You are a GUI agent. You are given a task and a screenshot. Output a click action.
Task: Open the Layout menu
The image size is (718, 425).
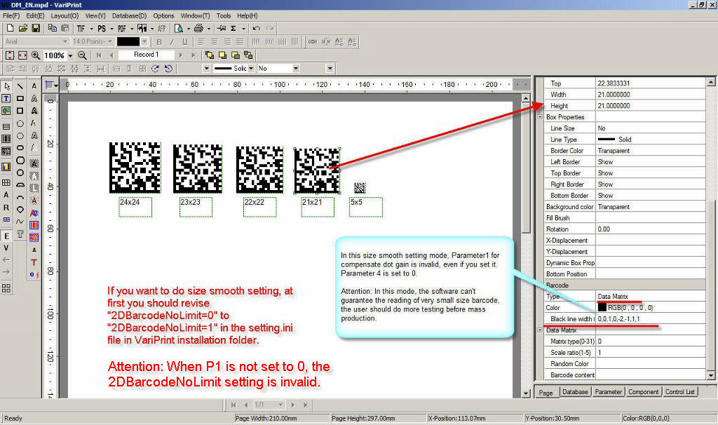point(65,15)
